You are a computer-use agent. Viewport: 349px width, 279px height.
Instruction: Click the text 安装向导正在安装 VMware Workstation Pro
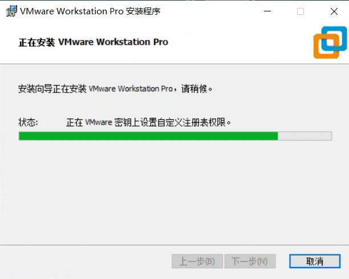point(95,88)
